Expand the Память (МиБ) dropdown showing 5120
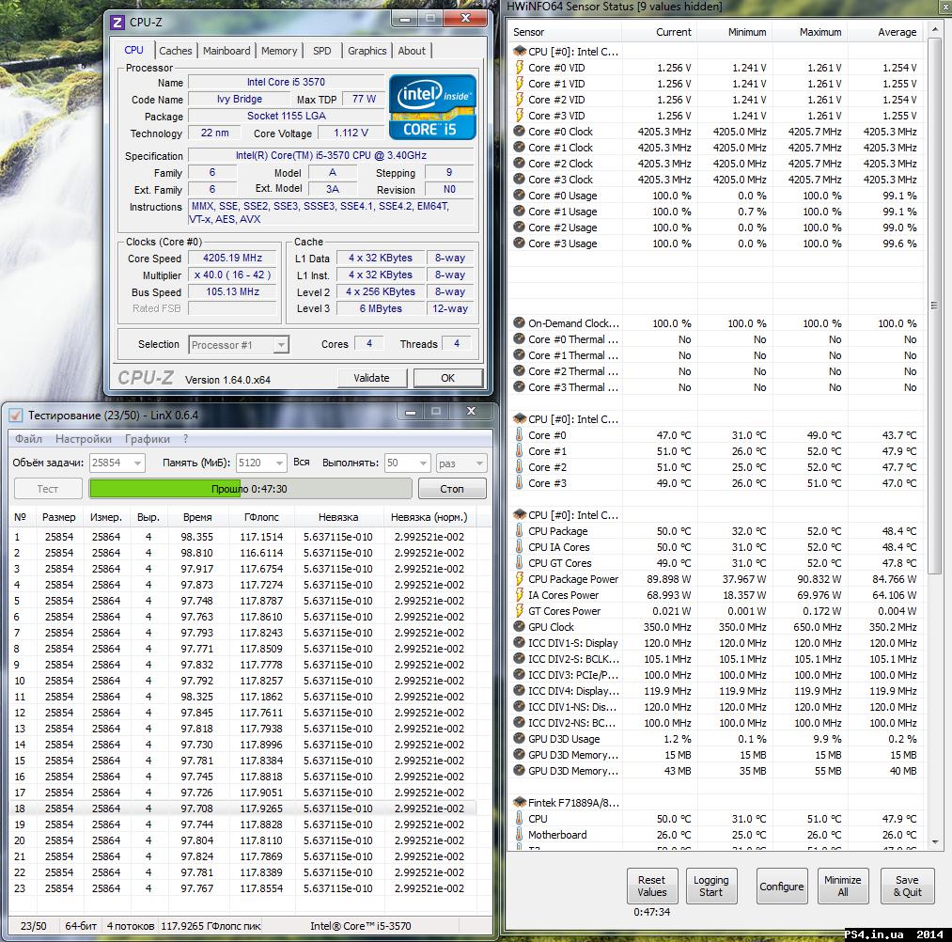Screen dimensions: 952x942 (x=261, y=463)
